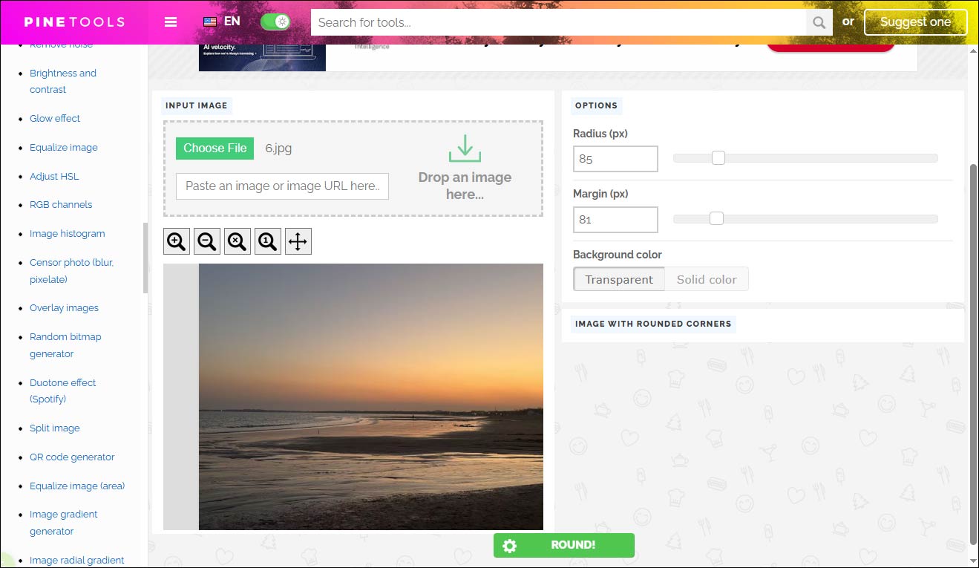The image size is (979, 568).
Task: Click the gear icon on the ROUND button
Action: (x=510, y=545)
